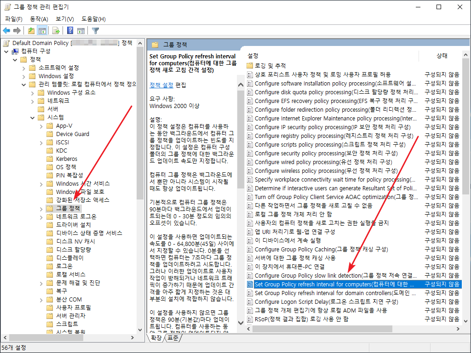Viewport: 471px width, 353px height.
Task: Click the folder icon of 로깅 및 추적
Action: pos(250,65)
